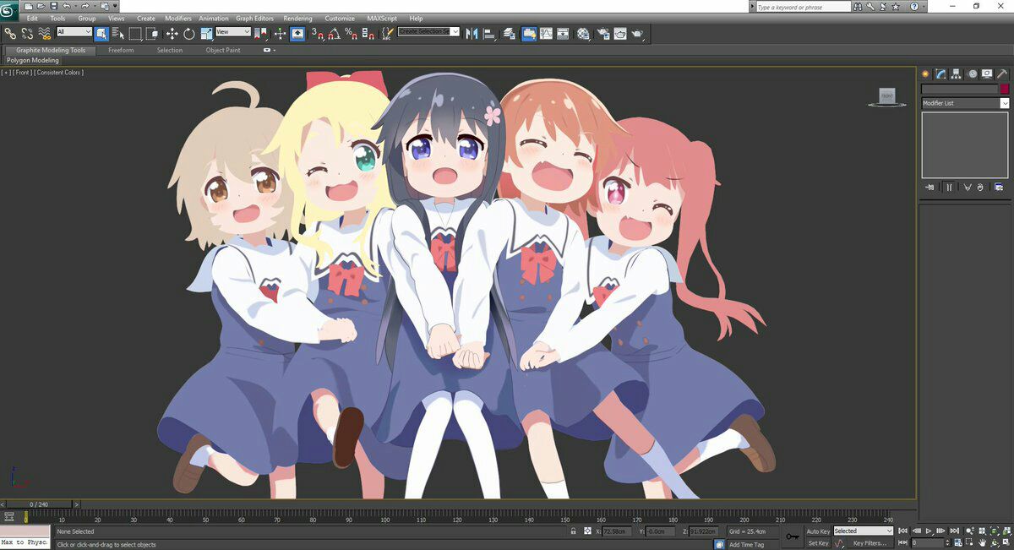The height and width of the screenshot is (550, 1014).
Task: Open the selection filter 'All' dropdown
Action: point(74,32)
